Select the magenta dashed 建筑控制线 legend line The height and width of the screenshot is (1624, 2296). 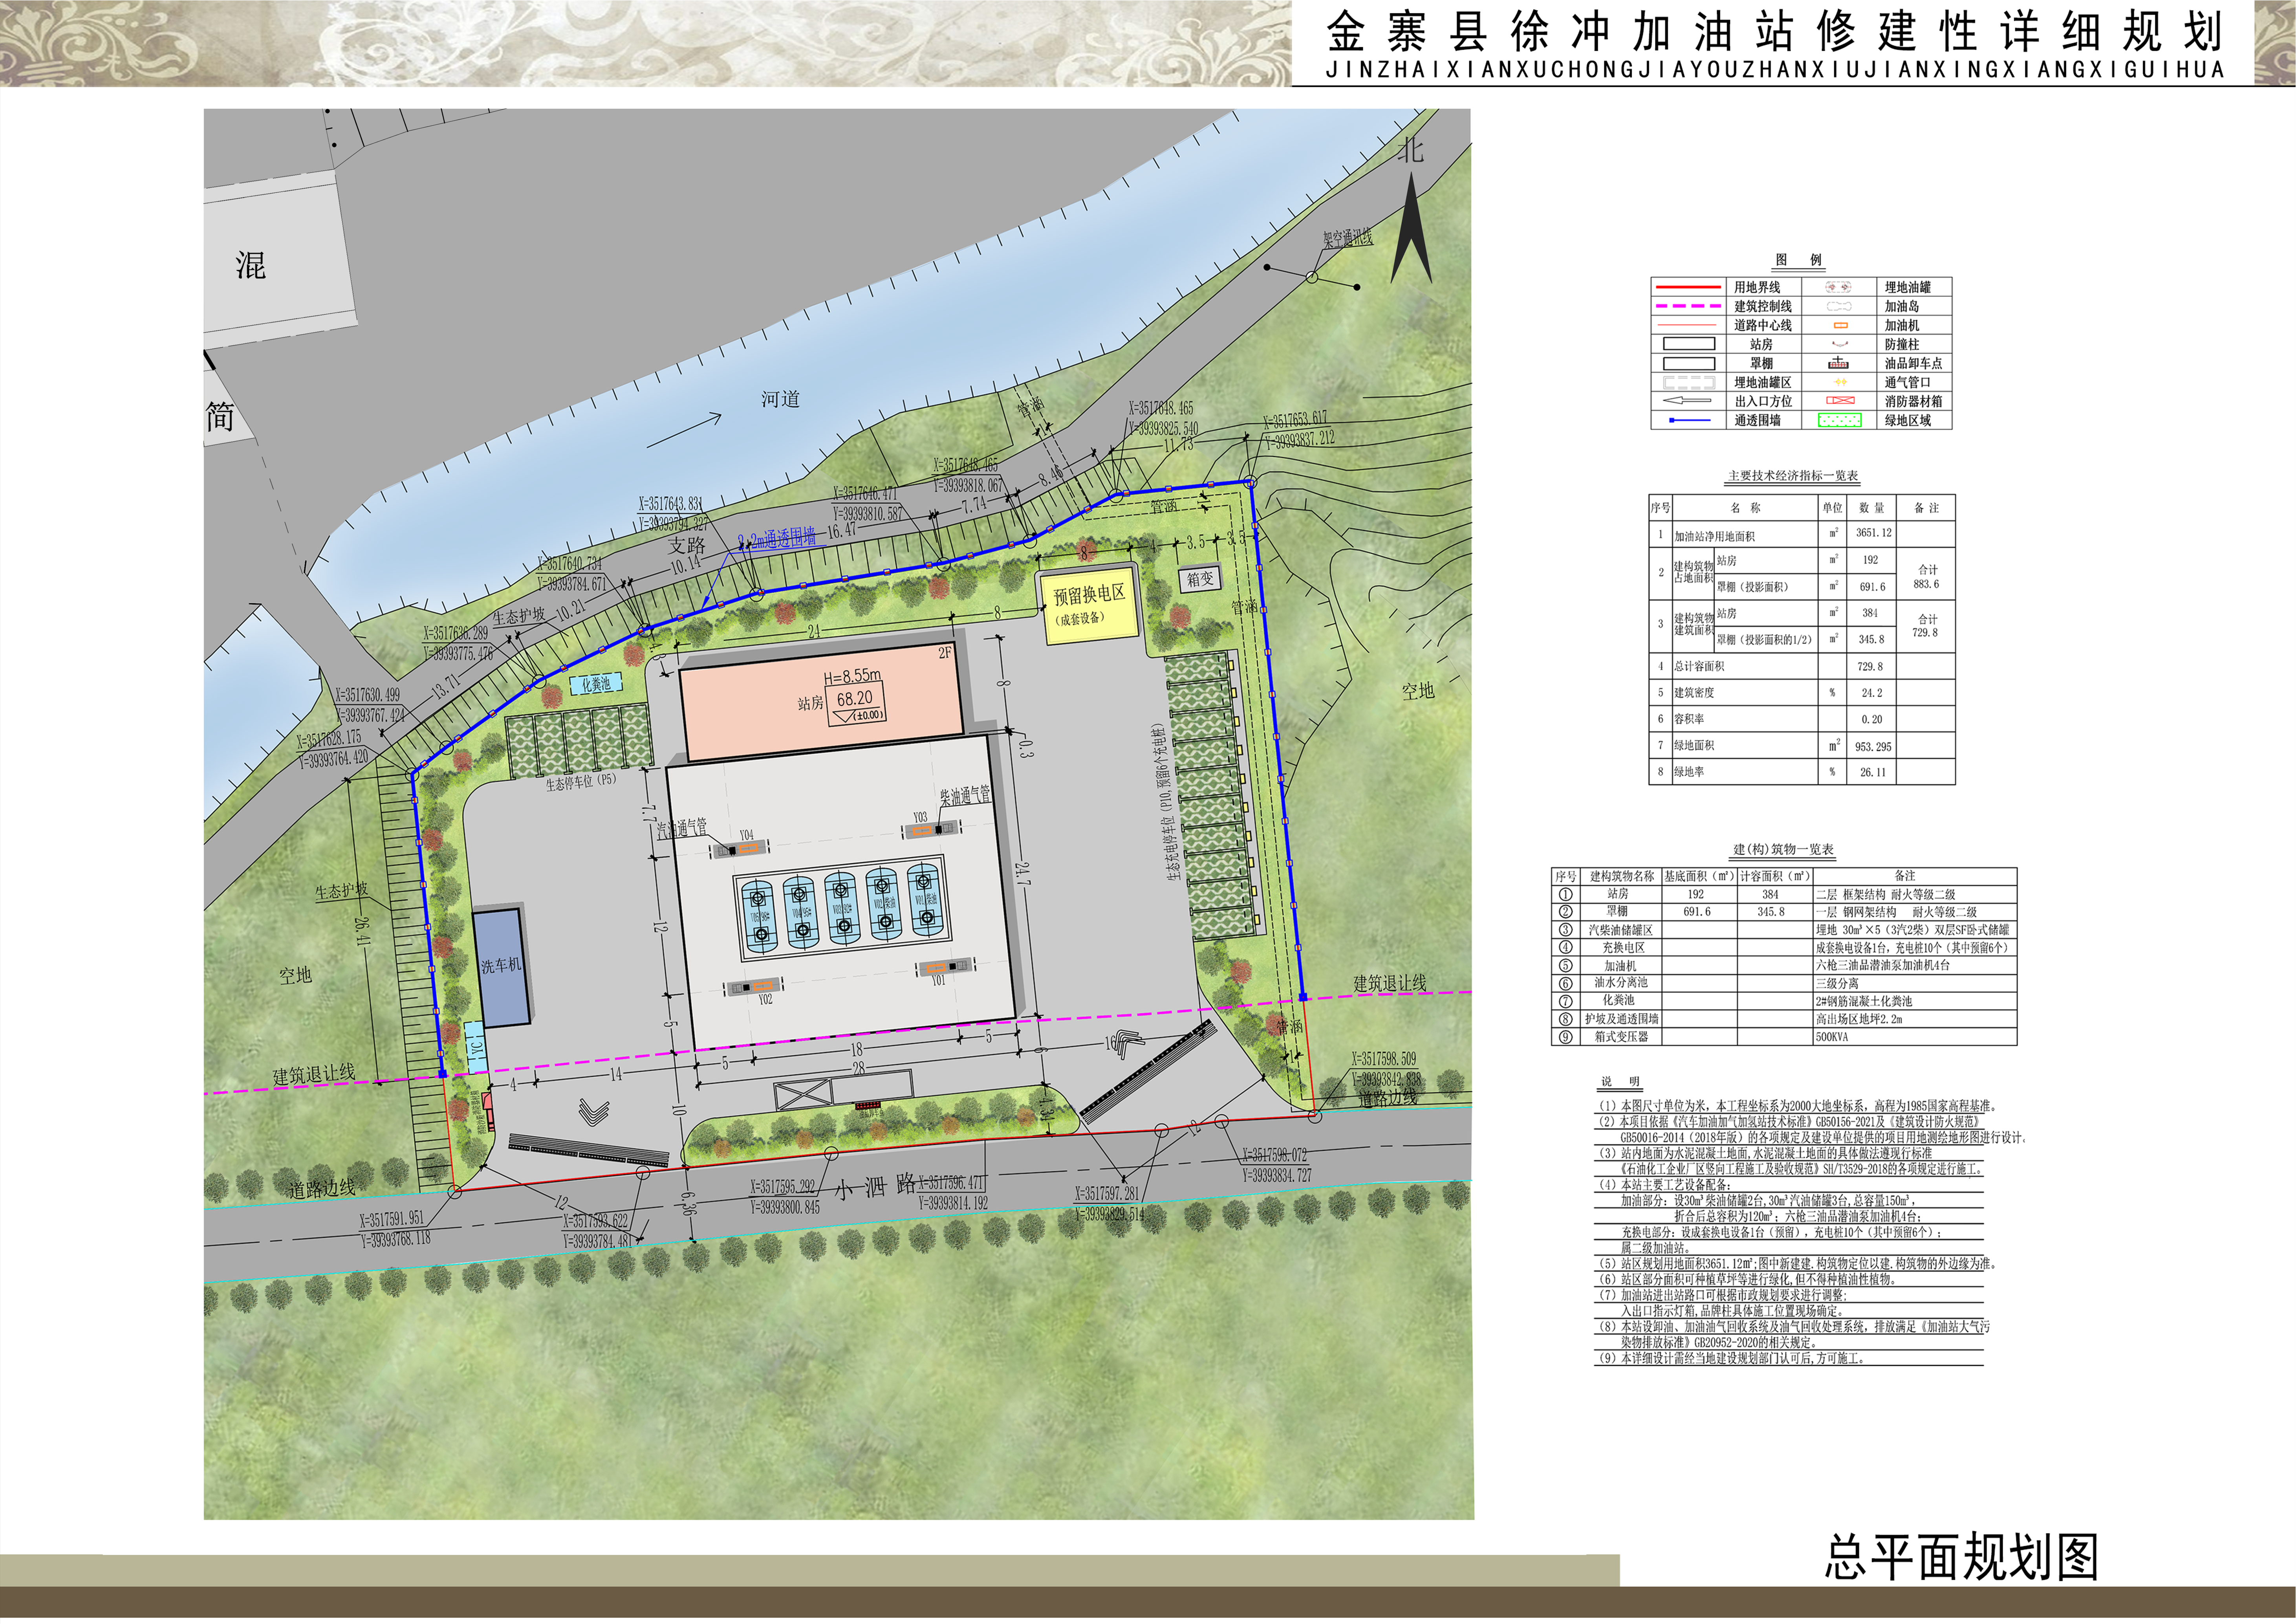click(1688, 306)
